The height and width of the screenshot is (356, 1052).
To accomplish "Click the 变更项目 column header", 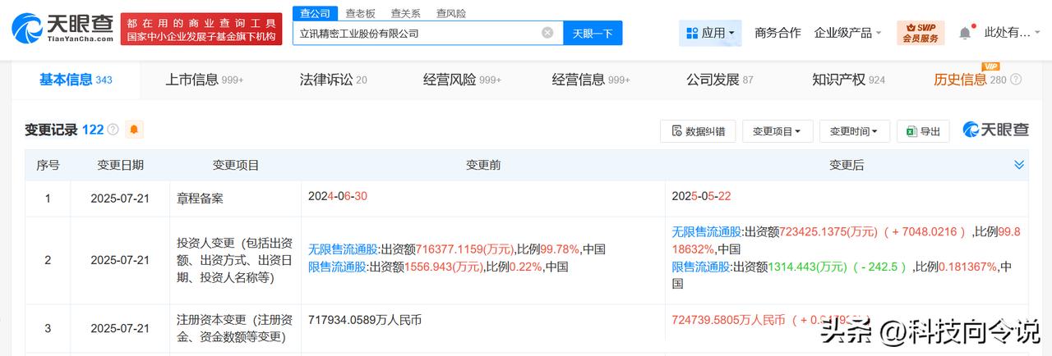I will (236, 165).
